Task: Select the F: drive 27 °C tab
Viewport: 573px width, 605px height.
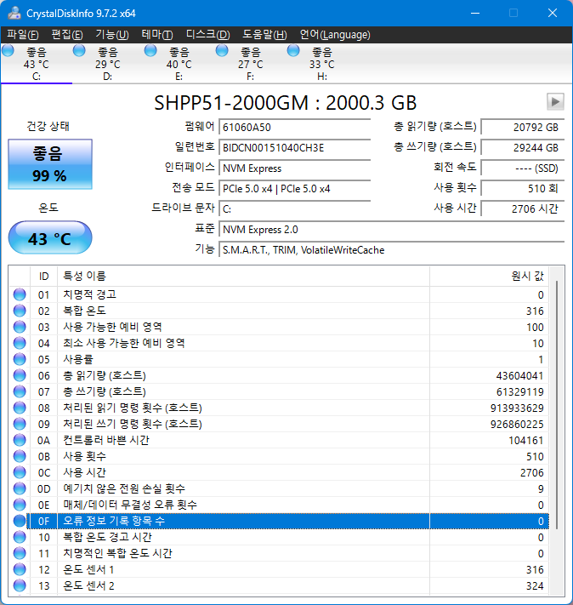Action: (x=250, y=64)
